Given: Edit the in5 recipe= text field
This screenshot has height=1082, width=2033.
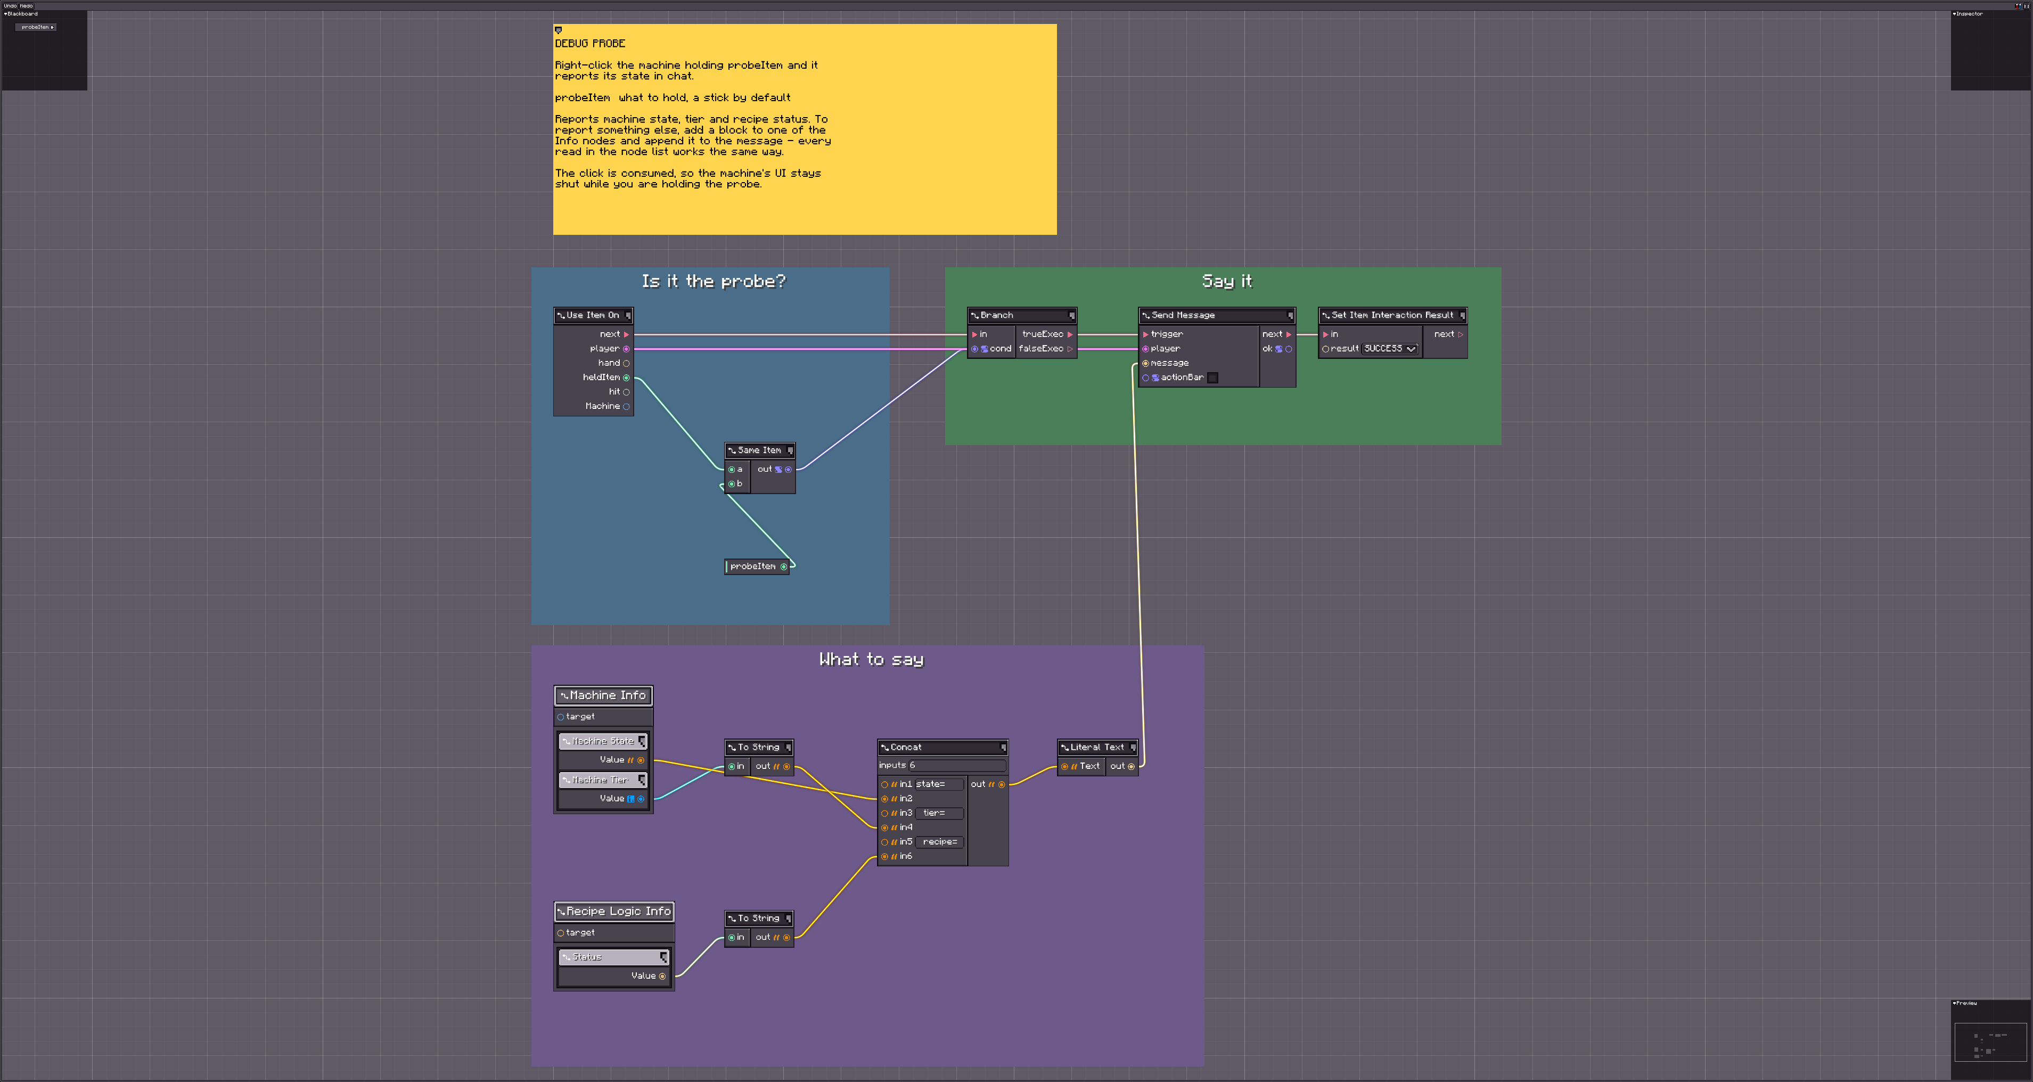Looking at the screenshot, I should (x=939, y=842).
